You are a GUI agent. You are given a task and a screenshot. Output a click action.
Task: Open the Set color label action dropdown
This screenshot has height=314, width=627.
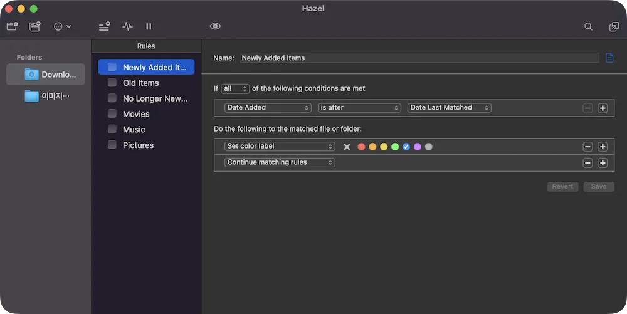pos(280,146)
